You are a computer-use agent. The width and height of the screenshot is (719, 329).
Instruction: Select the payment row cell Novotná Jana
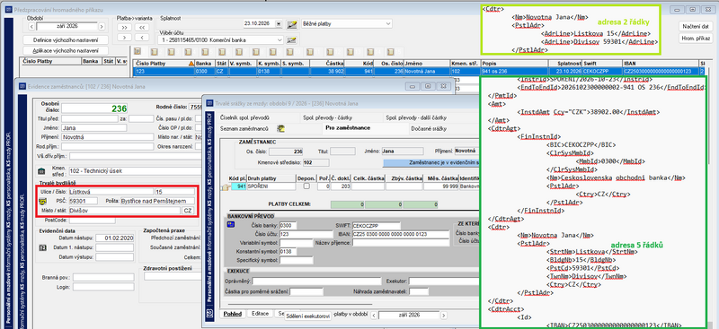pyautogui.click(x=427, y=72)
